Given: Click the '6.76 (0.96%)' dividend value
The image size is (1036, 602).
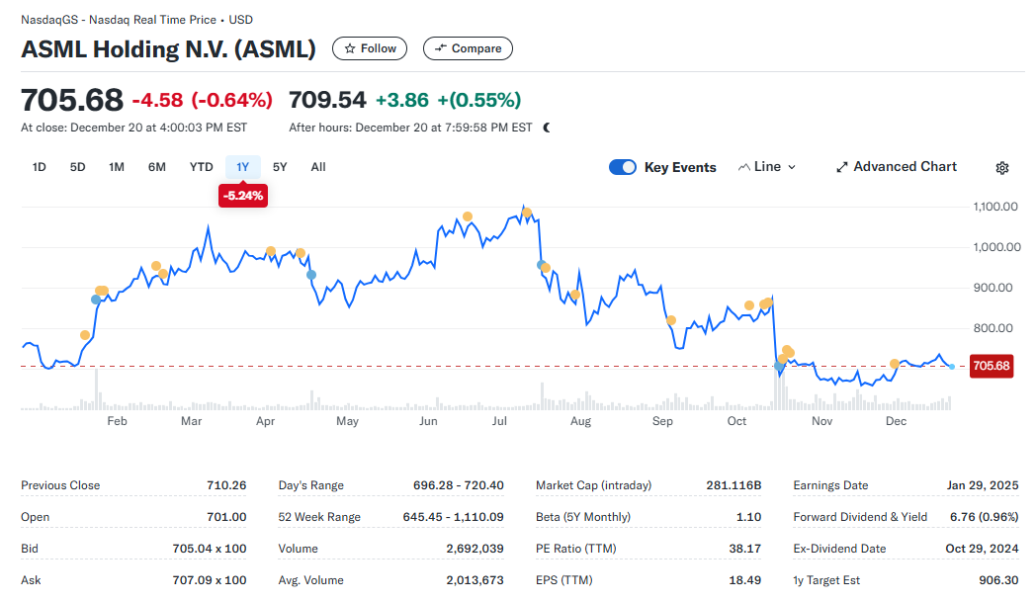Looking at the screenshot, I should [985, 517].
